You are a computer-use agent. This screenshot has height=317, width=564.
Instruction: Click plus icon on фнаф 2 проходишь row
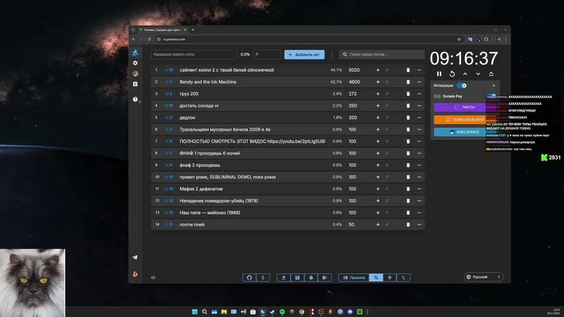[378, 165]
